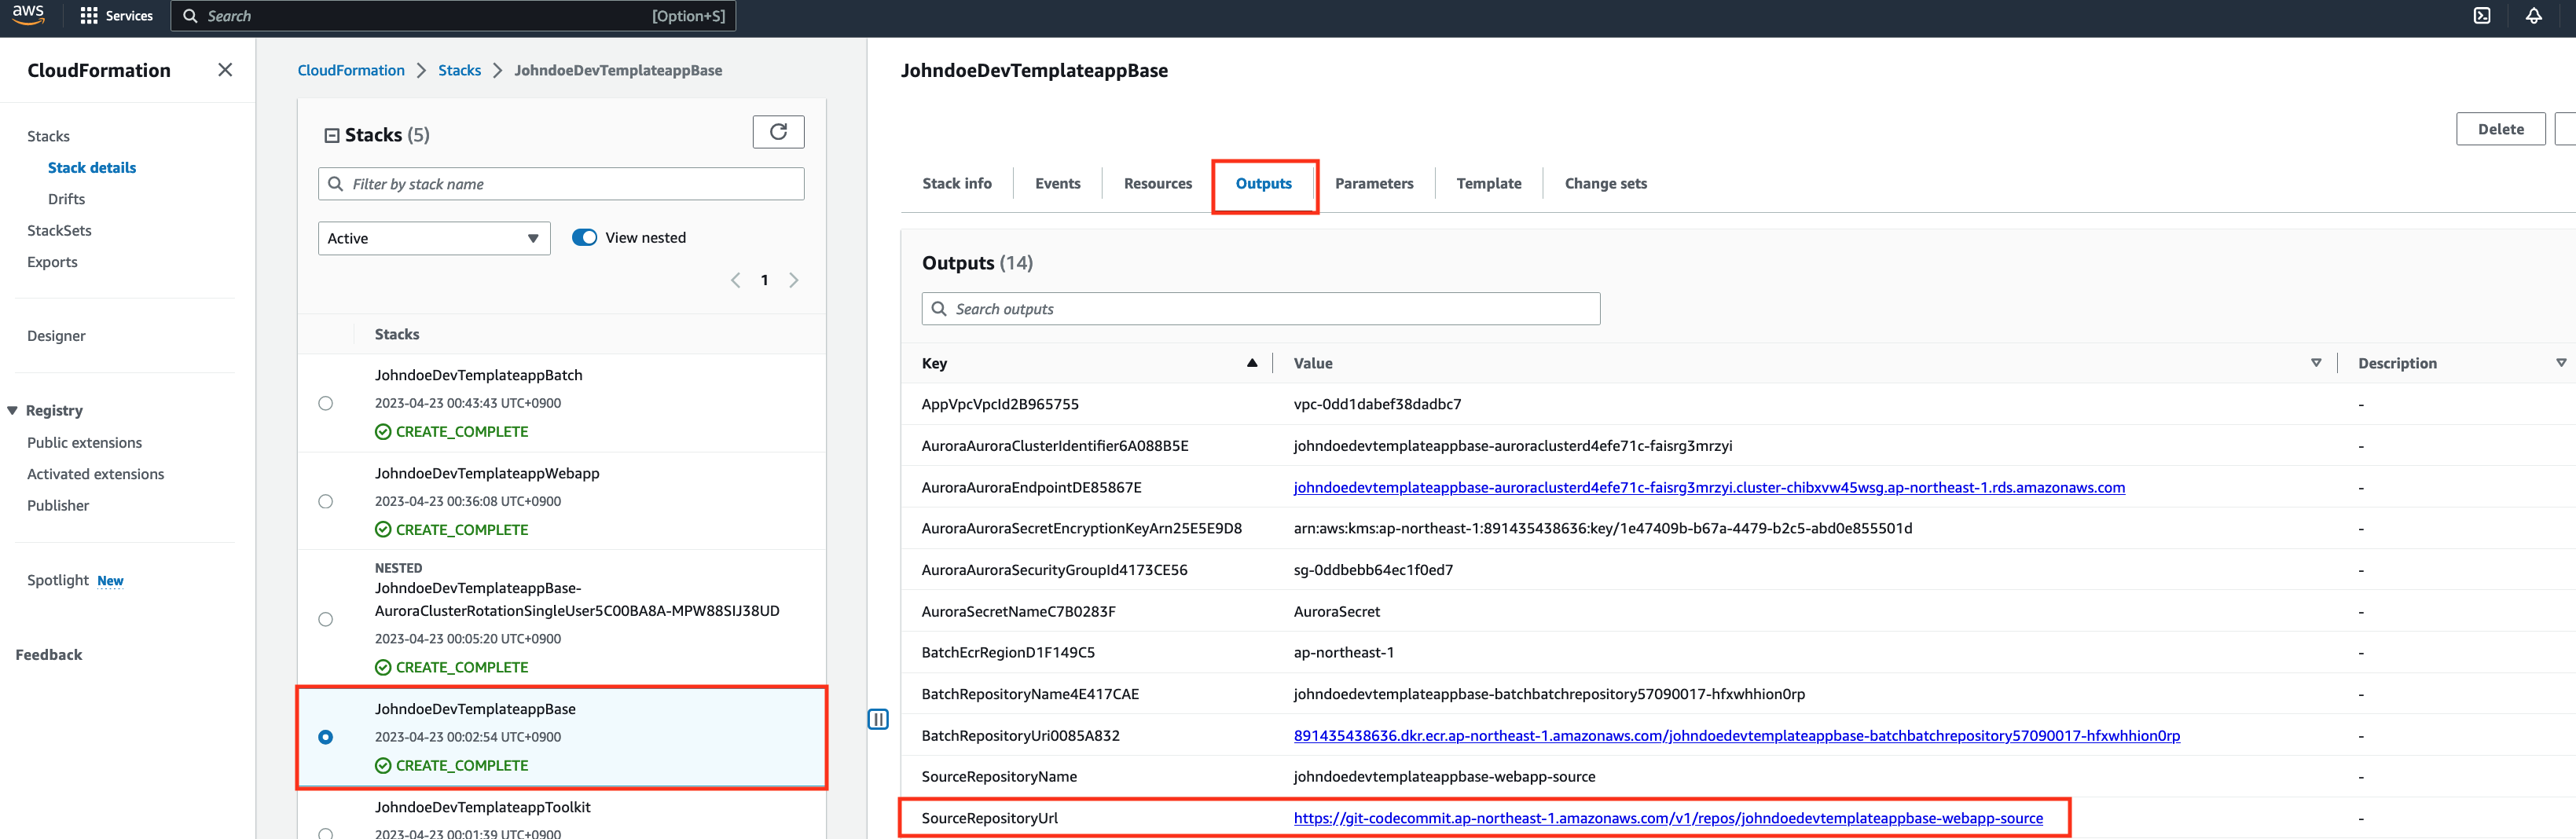Open Value column sort arrow
Viewport: 2576px width, 839px height.
tap(2316, 363)
